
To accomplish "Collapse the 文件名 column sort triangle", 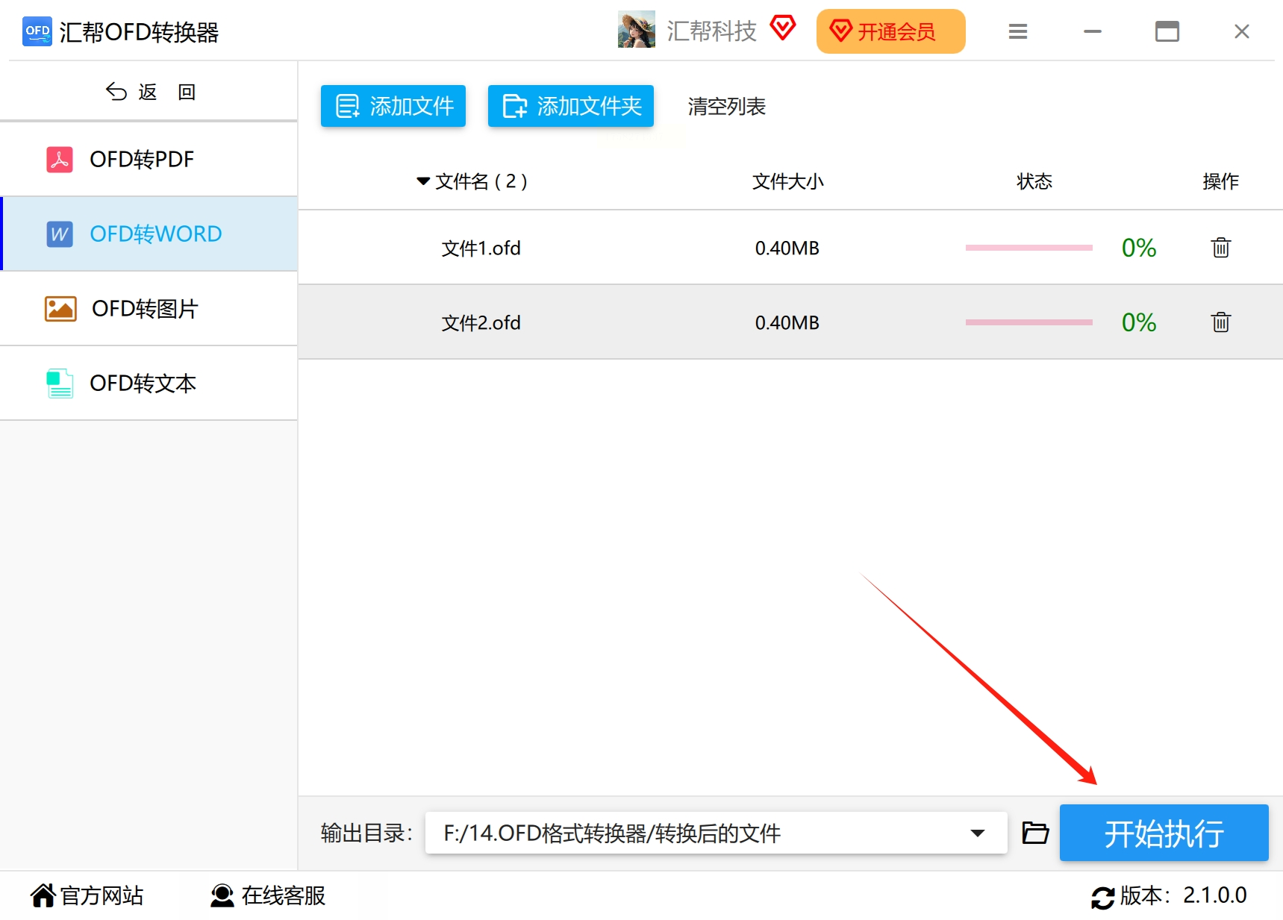I will [423, 181].
